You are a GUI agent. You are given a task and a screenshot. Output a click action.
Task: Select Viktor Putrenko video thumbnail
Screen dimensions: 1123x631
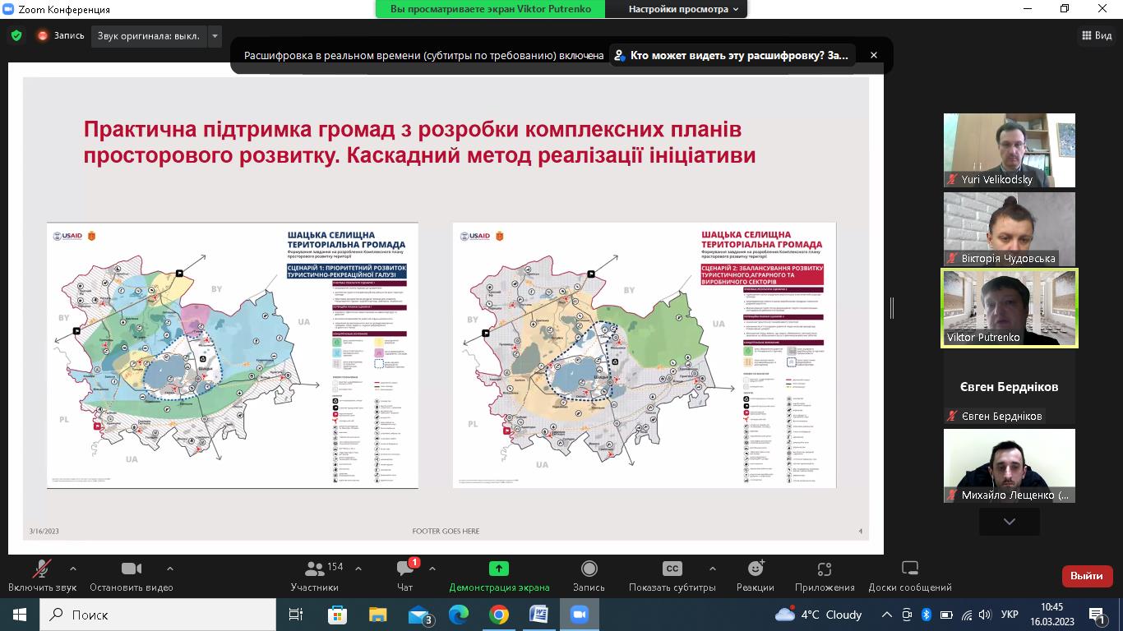[x=1010, y=308]
